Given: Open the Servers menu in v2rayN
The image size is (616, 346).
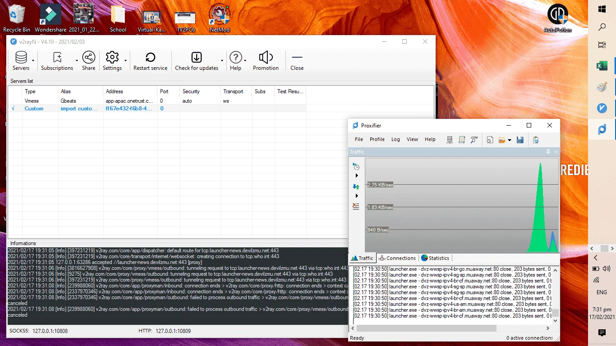Looking at the screenshot, I should 21,61.
